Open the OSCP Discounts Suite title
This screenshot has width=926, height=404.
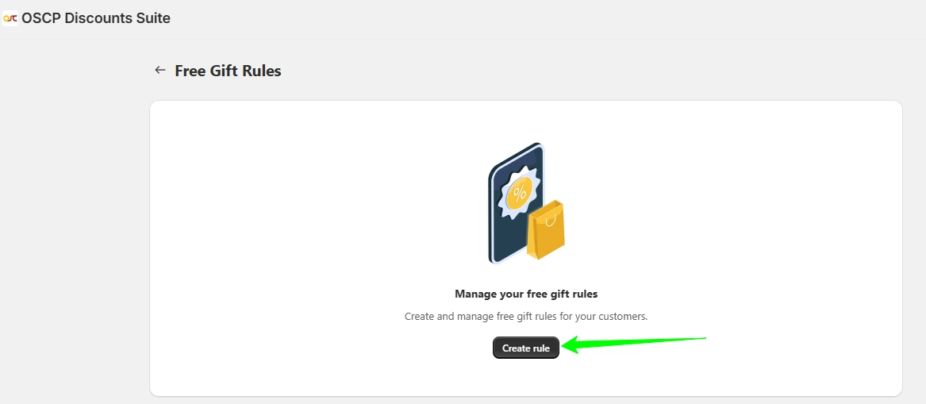(x=96, y=18)
